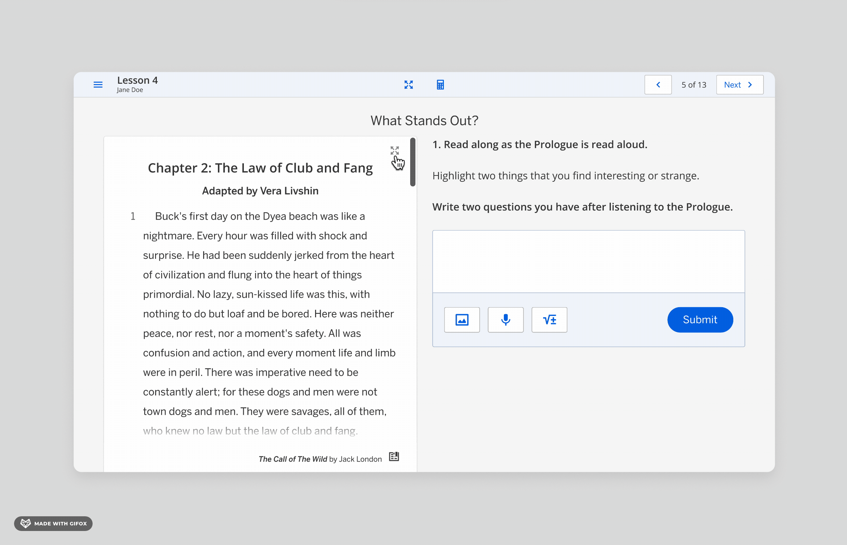
Task: Click the Made with Gifox badge
Action: pos(53,523)
